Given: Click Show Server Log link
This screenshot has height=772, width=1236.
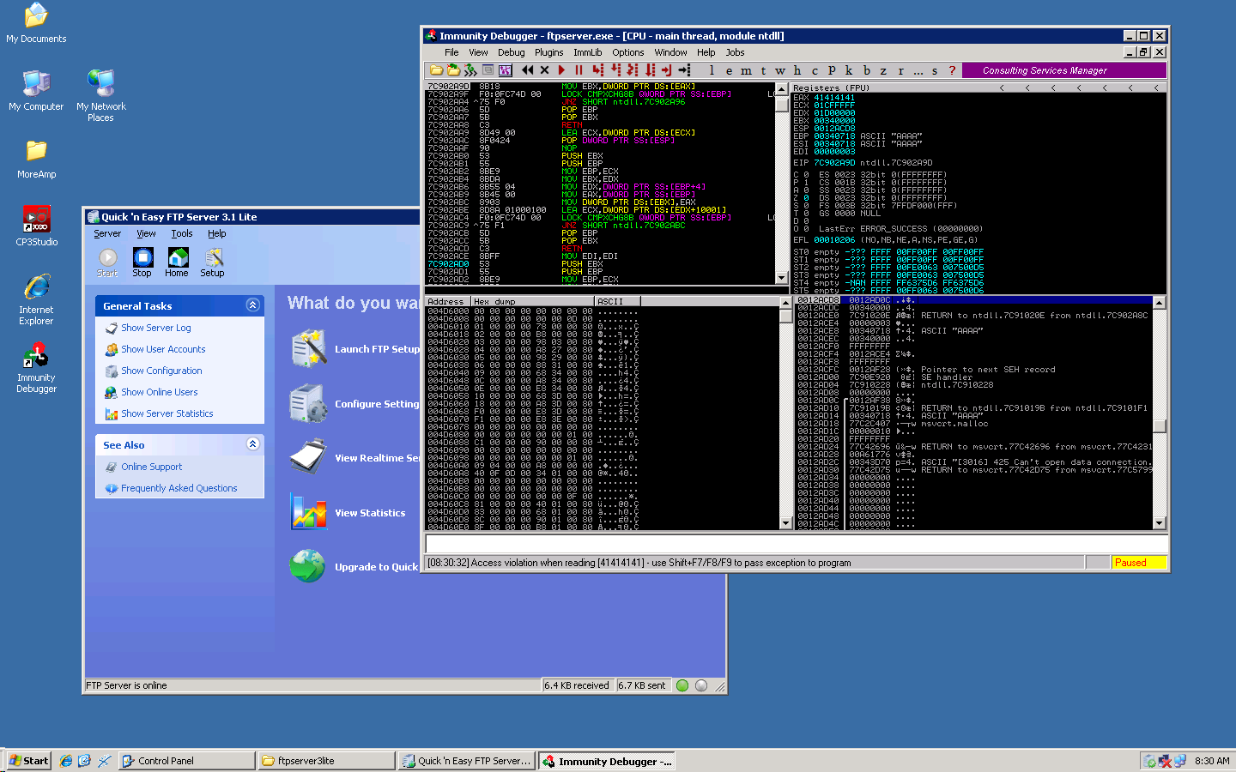Looking at the screenshot, I should point(156,328).
